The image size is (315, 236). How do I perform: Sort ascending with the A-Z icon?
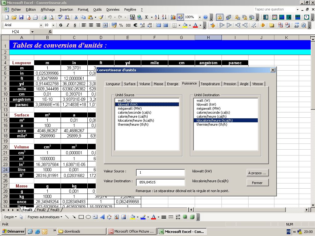click(x=157, y=17)
